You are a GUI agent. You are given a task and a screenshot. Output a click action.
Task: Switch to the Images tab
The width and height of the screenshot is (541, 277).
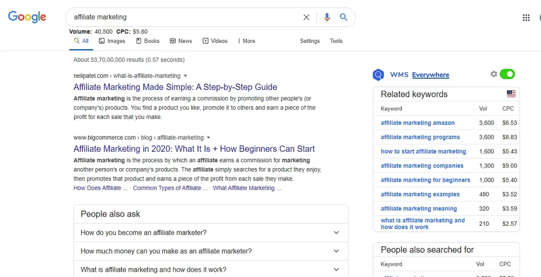[112, 41]
